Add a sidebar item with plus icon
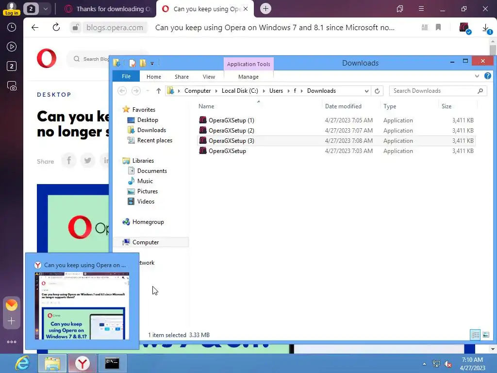This screenshot has width=497, height=373. pyautogui.click(x=12, y=321)
